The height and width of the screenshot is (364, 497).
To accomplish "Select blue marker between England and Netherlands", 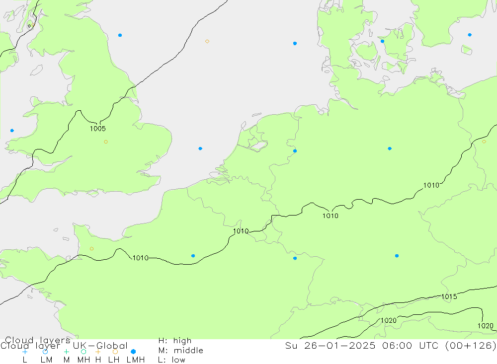I will 200,148.
